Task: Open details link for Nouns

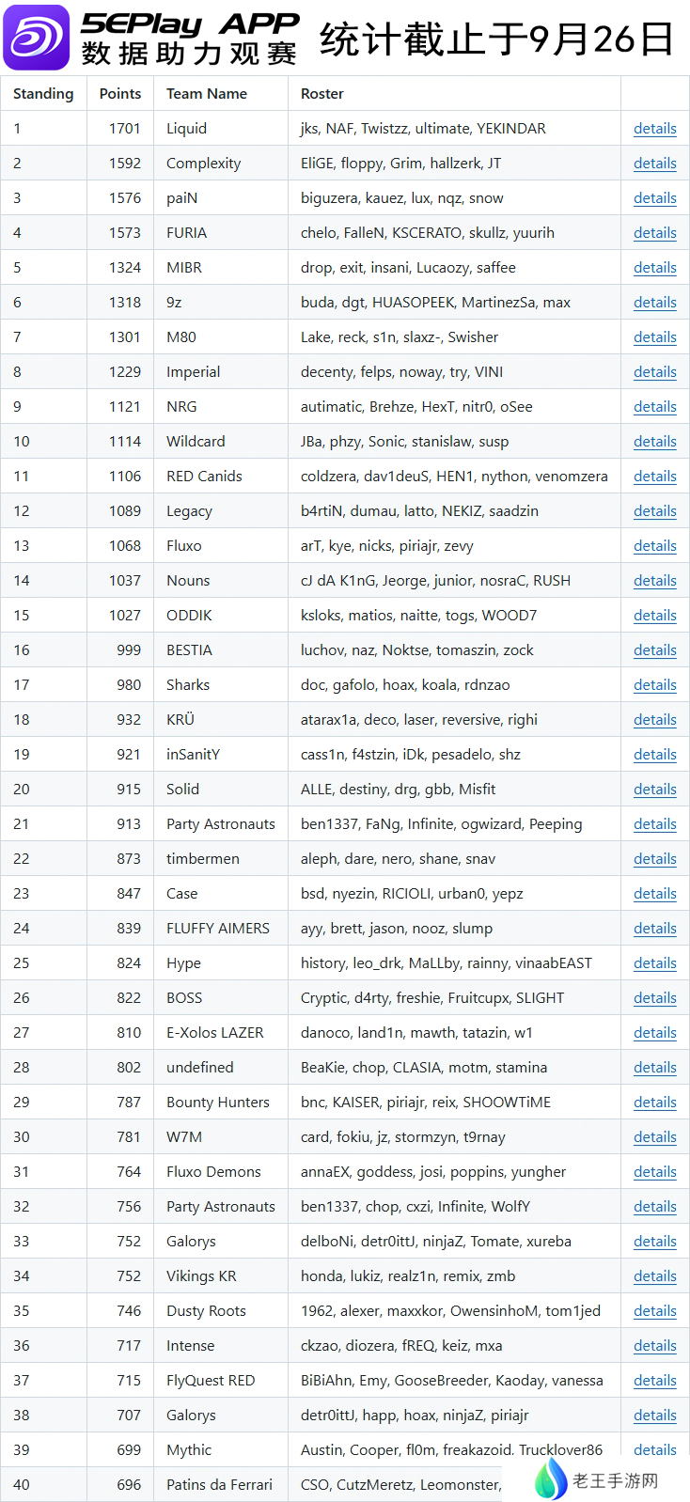Action: 655,581
